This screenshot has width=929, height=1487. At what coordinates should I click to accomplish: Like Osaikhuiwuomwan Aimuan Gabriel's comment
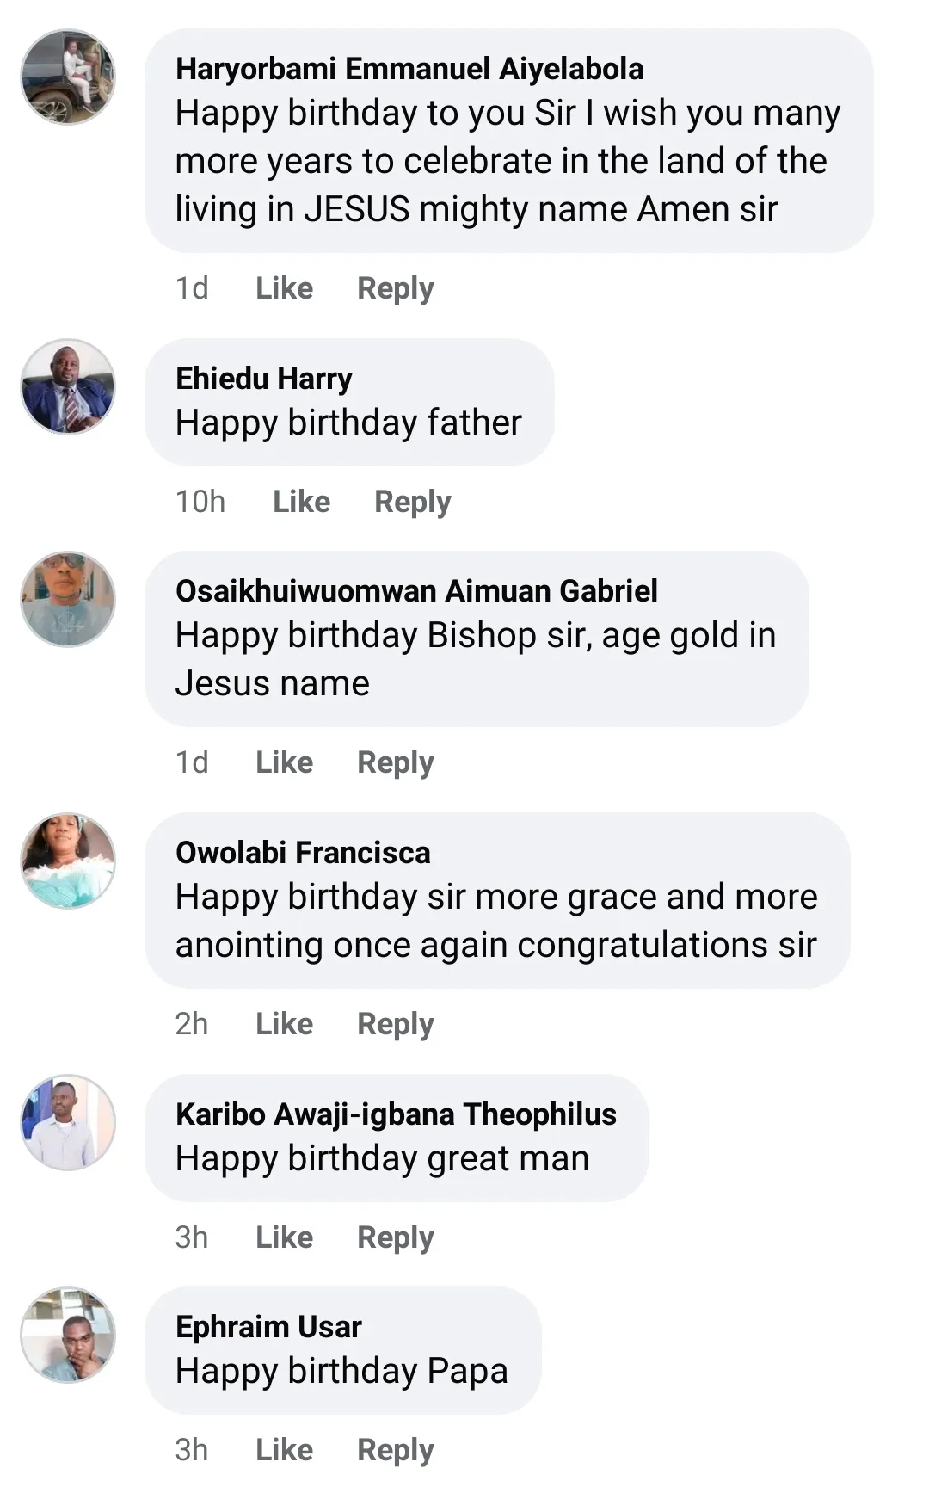click(x=284, y=762)
